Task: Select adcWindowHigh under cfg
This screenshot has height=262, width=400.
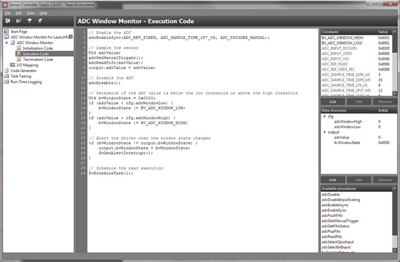Action: [x=348, y=122]
